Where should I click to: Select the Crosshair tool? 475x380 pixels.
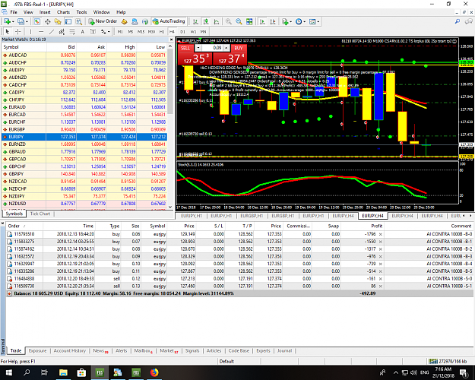[18, 31]
